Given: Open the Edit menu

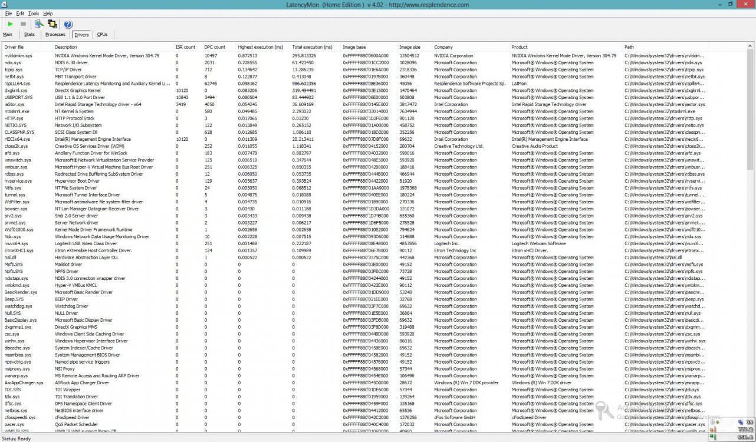Looking at the screenshot, I should coord(20,13).
